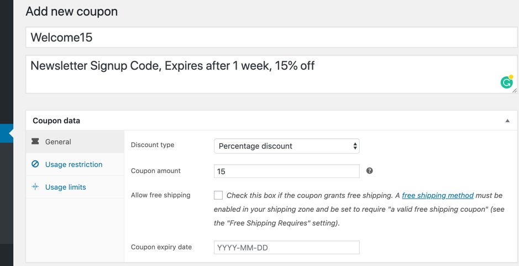Click the coupon code field containing Welcome15
Viewport: 519px width, 266px height.
pyautogui.click(x=271, y=38)
